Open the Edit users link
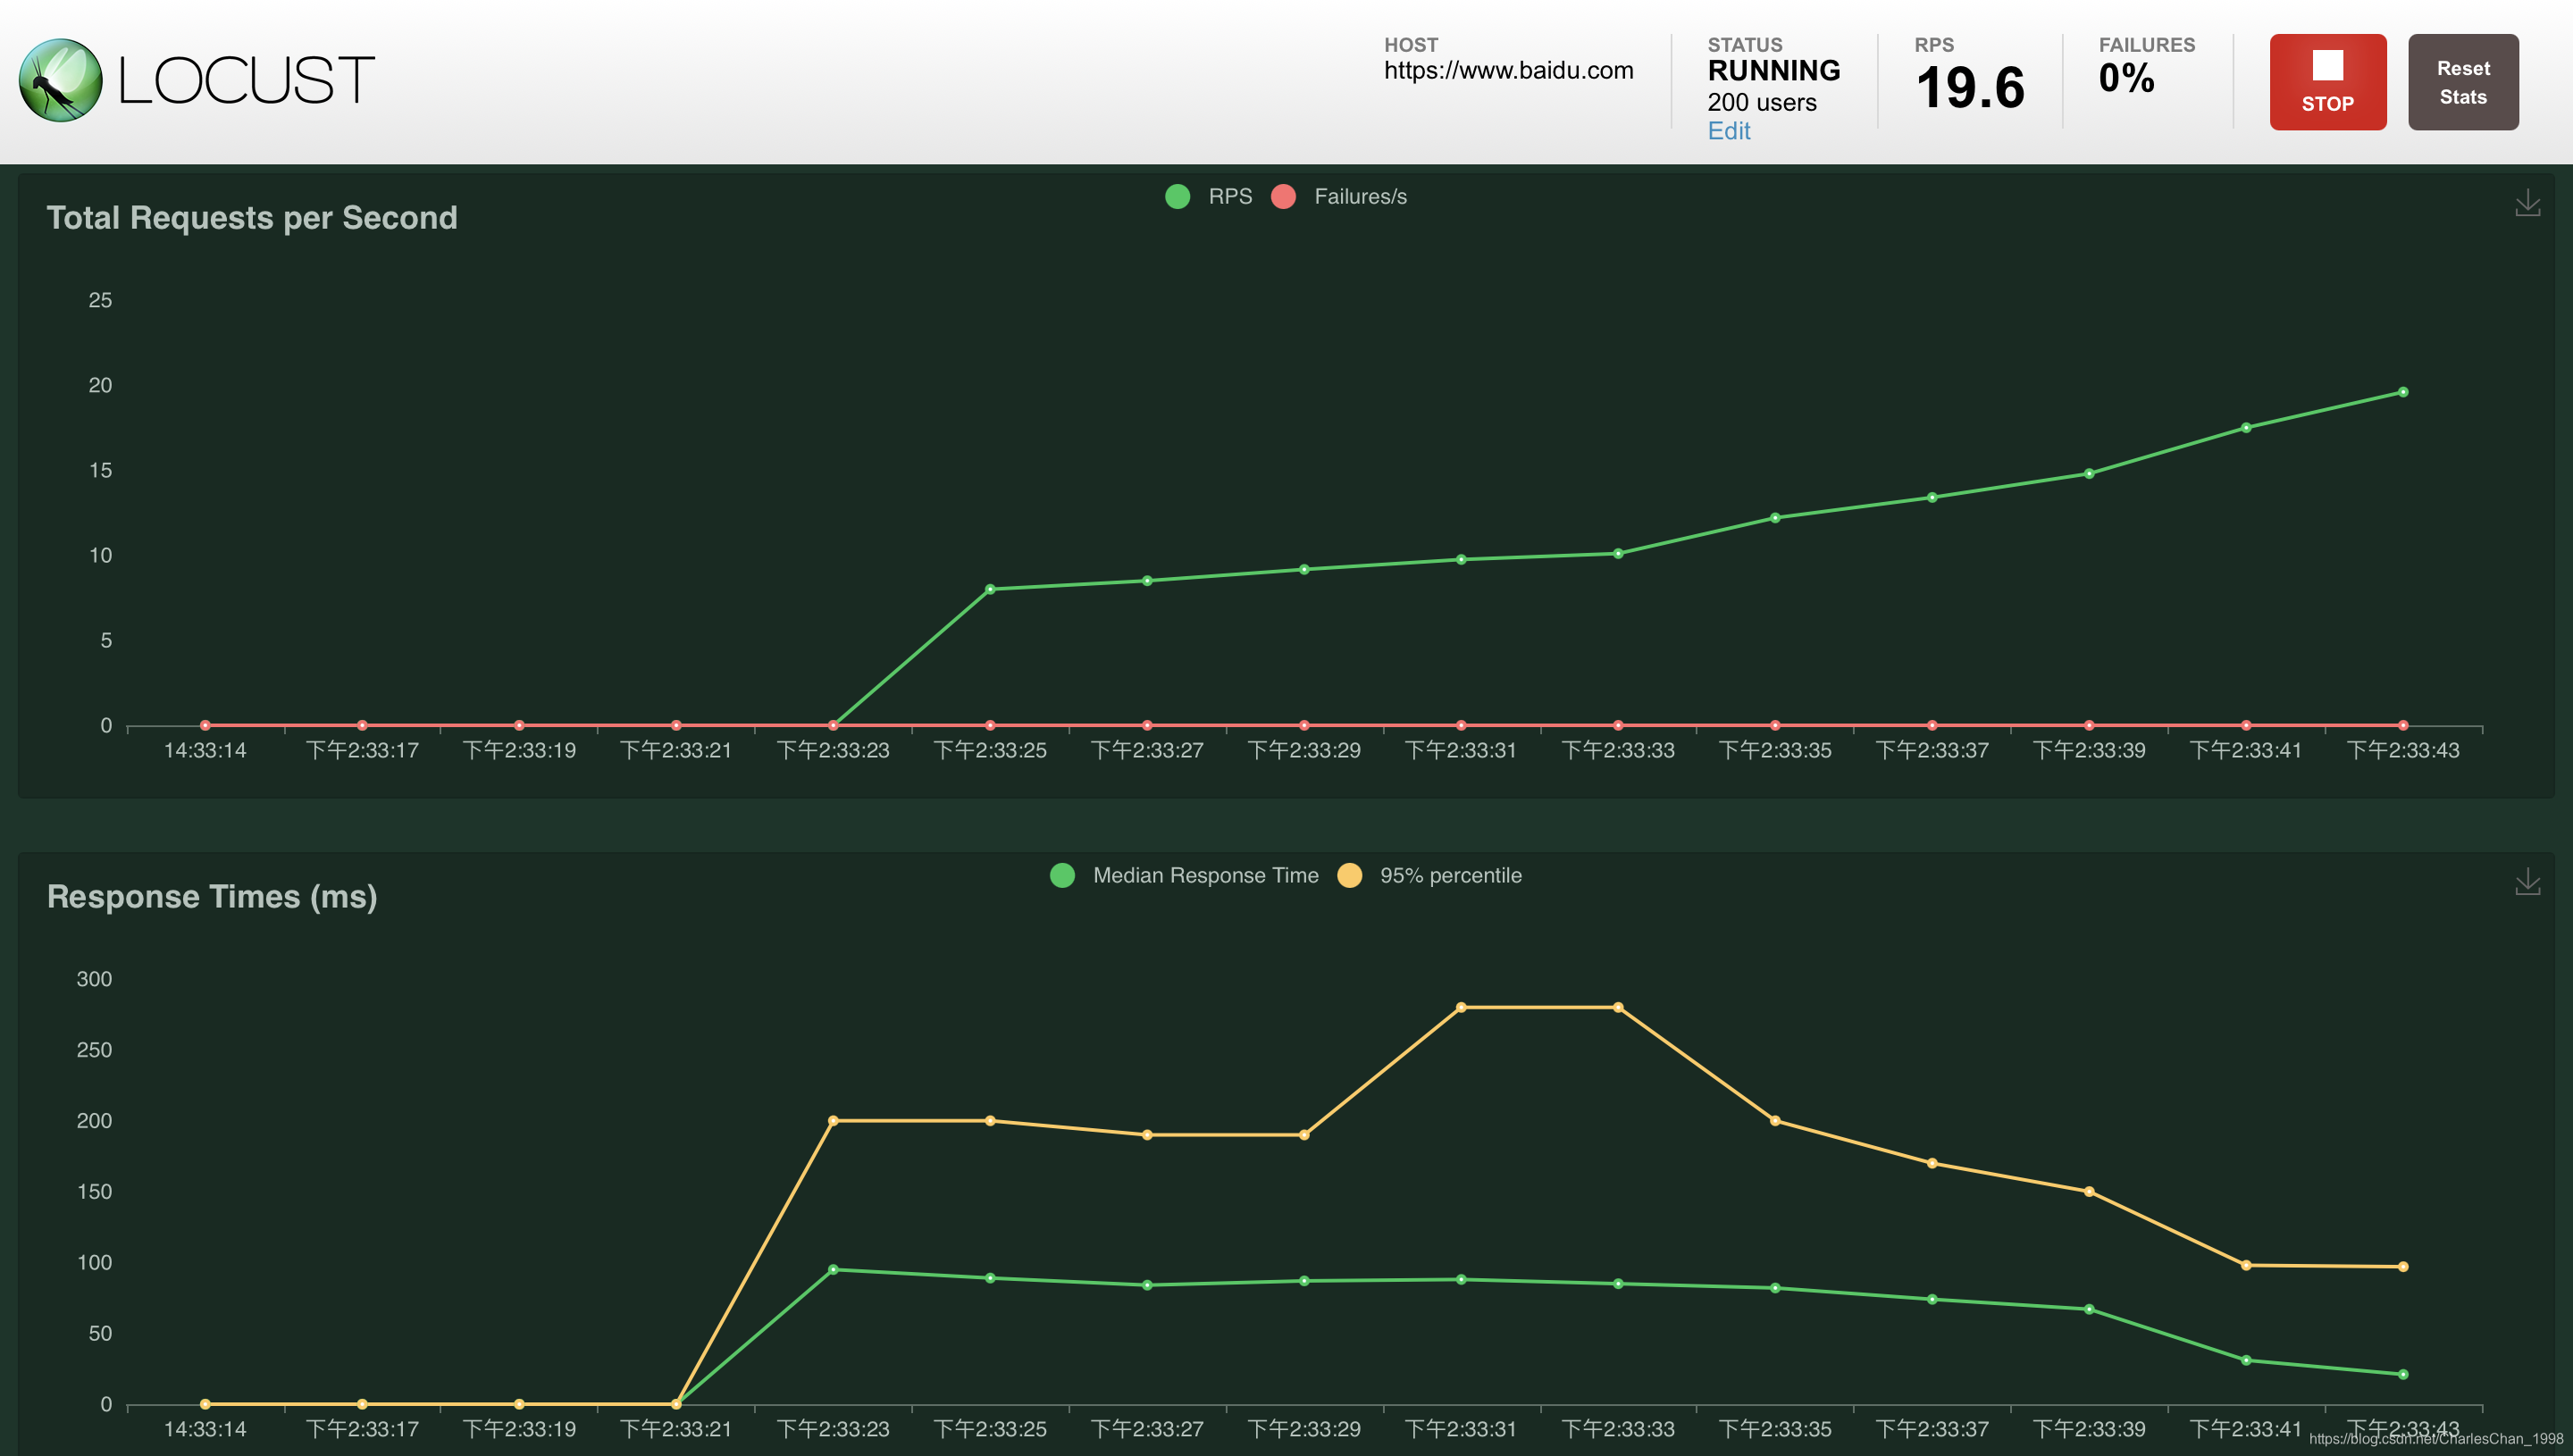 coord(1728,131)
